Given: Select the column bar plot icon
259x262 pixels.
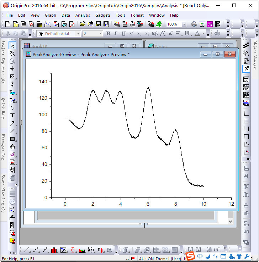Looking at the screenshot, I should coord(54,250).
